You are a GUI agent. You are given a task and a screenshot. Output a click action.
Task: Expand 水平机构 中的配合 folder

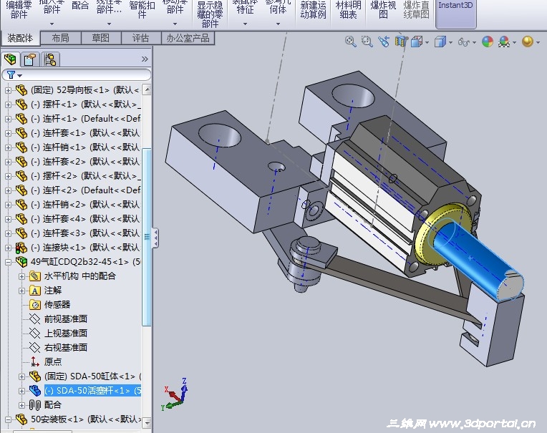click(x=21, y=276)
